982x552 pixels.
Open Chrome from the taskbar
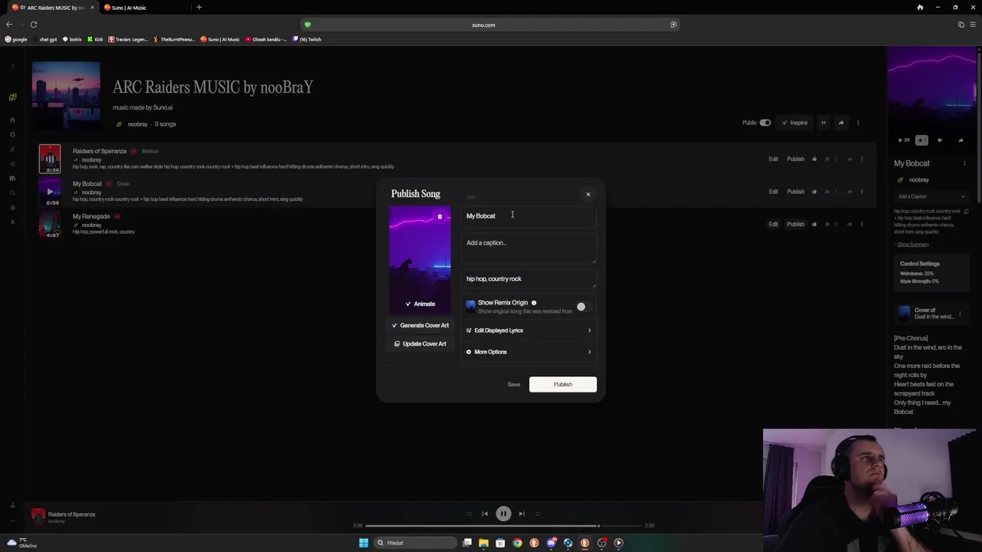click(x=517, y=543)
